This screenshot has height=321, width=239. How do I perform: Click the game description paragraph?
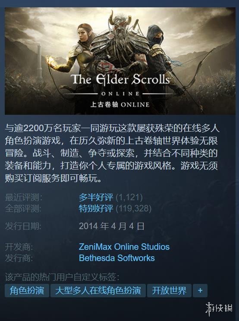point(112,153)
